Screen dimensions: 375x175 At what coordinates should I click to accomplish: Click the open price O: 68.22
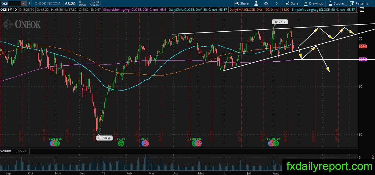[42, 10]
